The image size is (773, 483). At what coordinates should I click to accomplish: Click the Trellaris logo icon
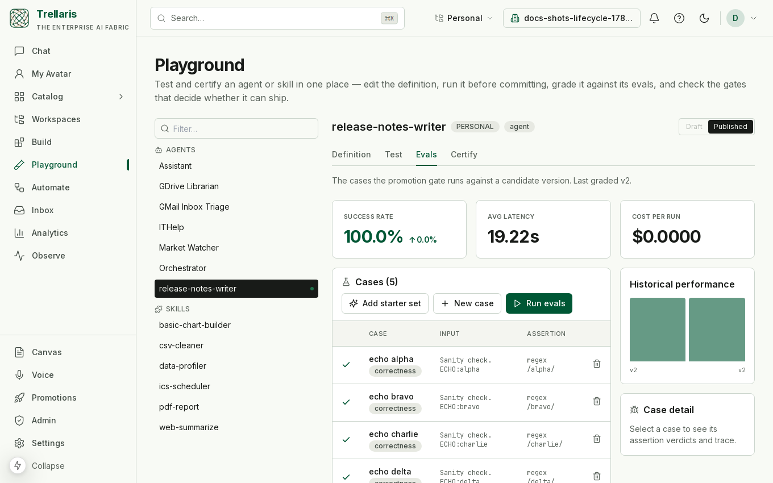click(19, 18)
